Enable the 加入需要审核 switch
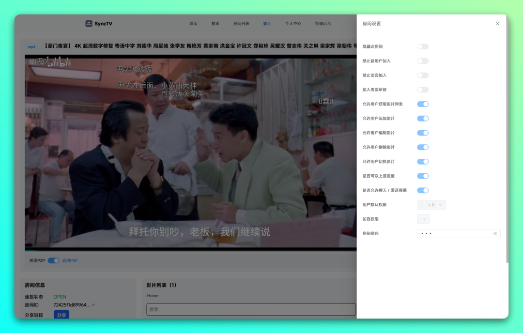Viewport: 523px width, 333px height. pos(423,90)
